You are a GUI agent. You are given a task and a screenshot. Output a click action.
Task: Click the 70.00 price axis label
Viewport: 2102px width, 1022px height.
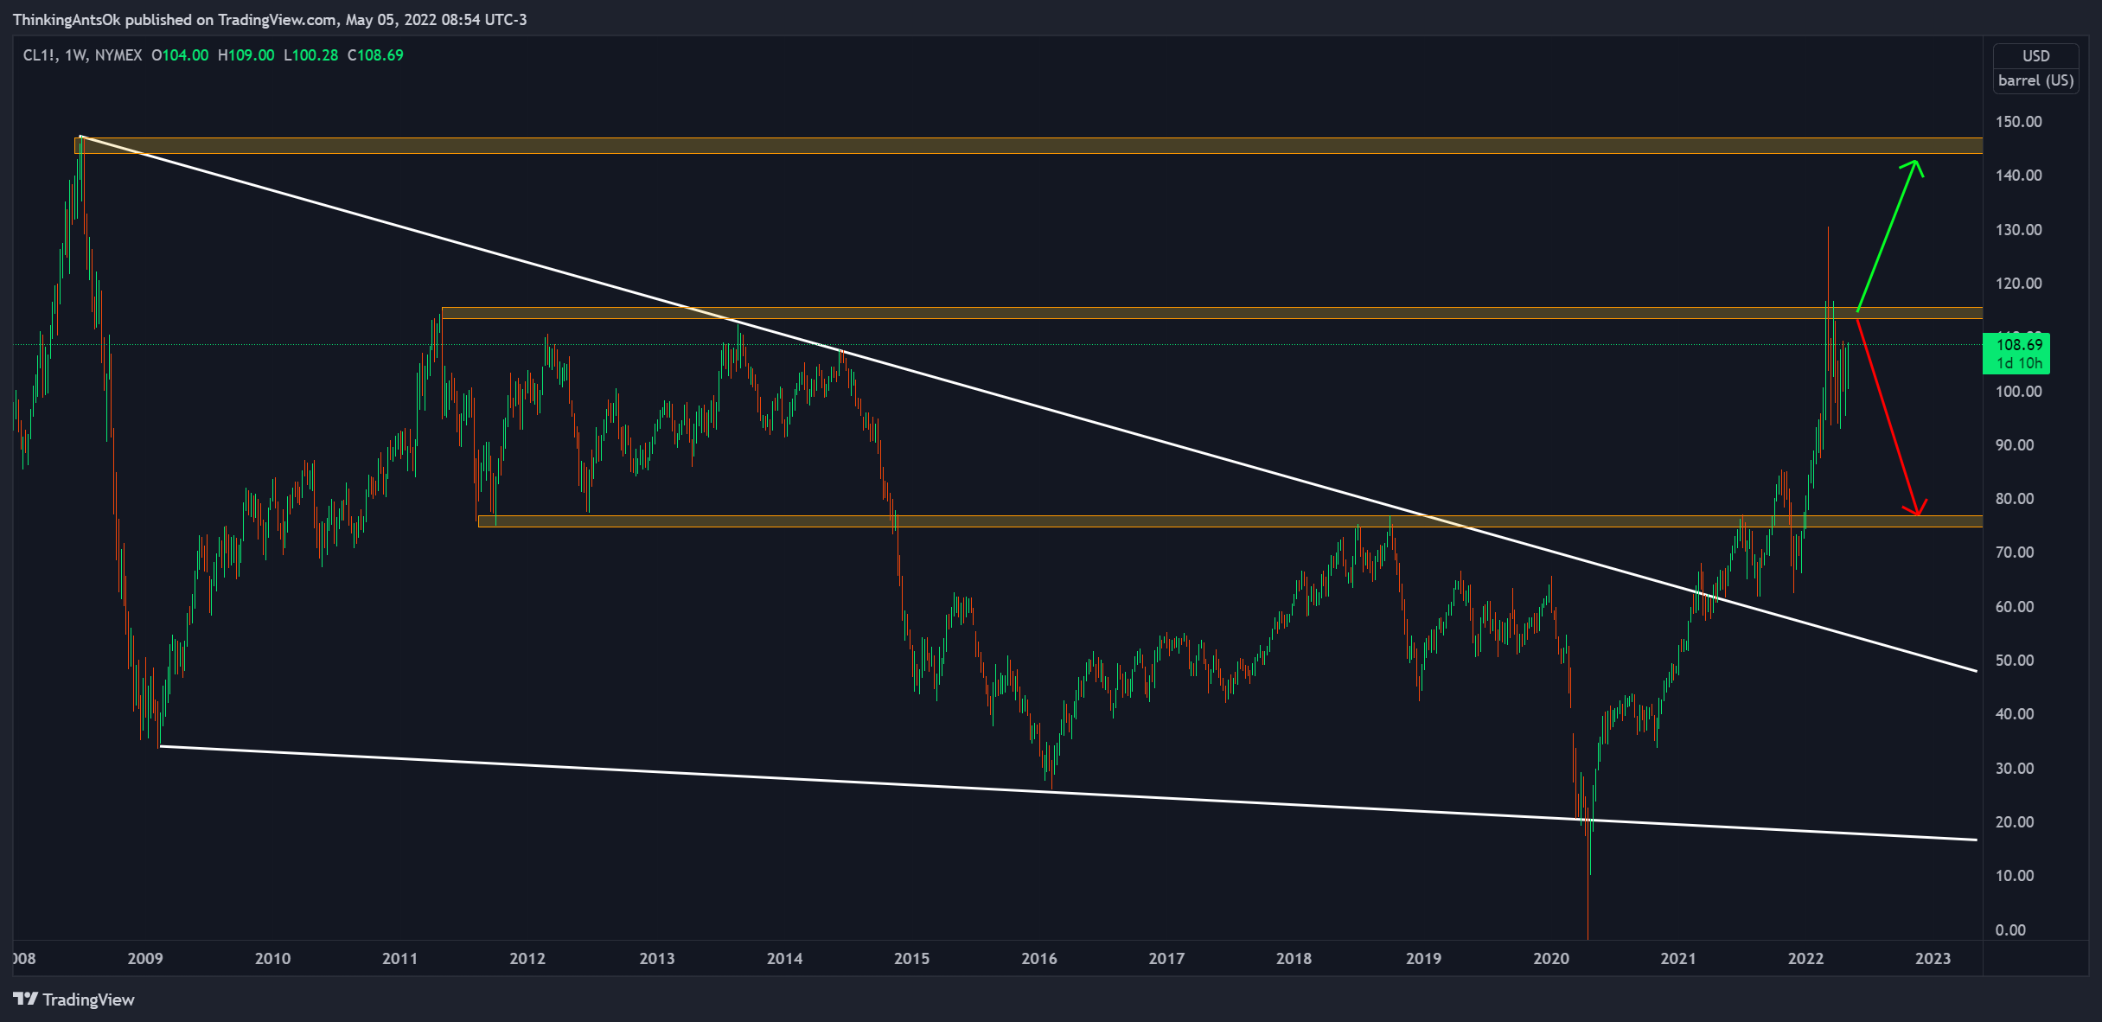point(2015,553)
